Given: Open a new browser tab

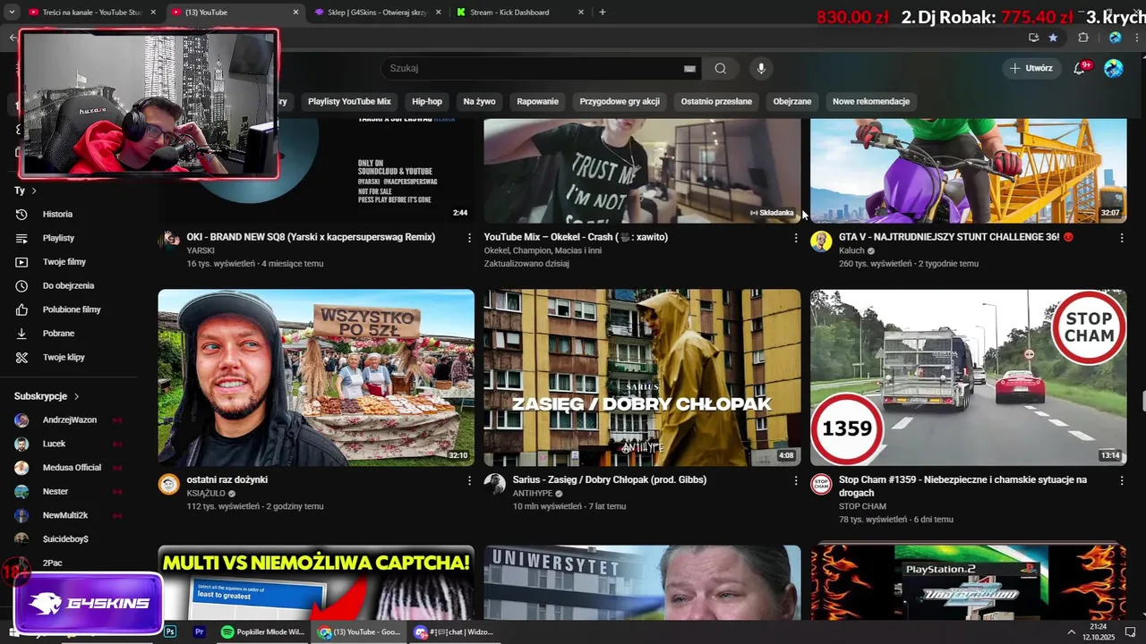Looking at the screenshot, I should [x=603, y=13].
